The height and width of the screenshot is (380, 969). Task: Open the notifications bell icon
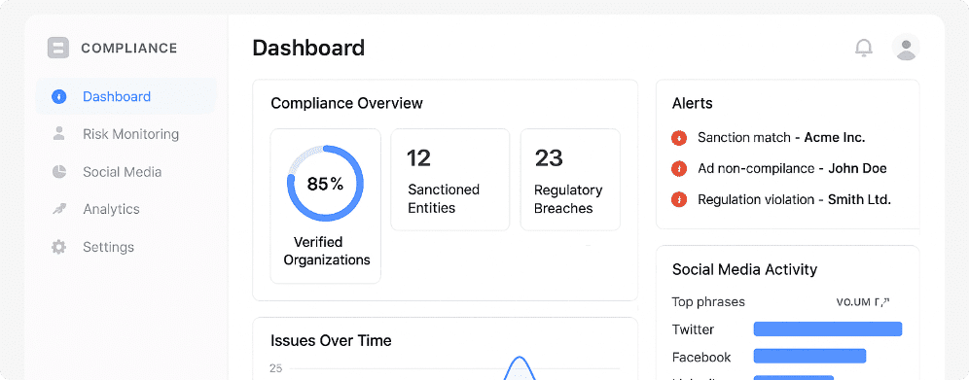[x=863, y=48]
